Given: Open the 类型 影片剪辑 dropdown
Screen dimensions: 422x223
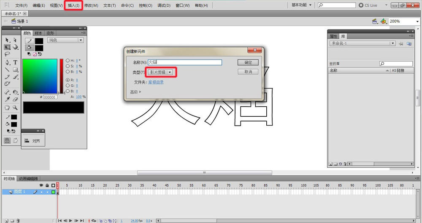Looking at the screenshot, I should click(x=160, y=72).
